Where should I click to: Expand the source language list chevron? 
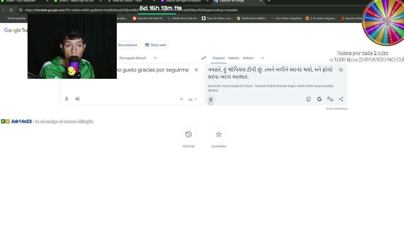pos(155,58)
